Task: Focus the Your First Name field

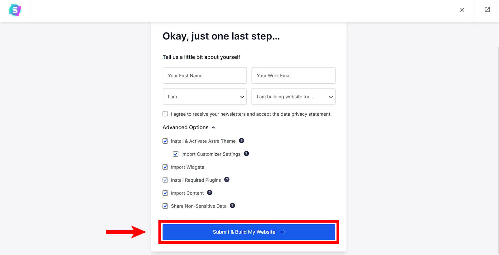Action: tap(205, 76)
